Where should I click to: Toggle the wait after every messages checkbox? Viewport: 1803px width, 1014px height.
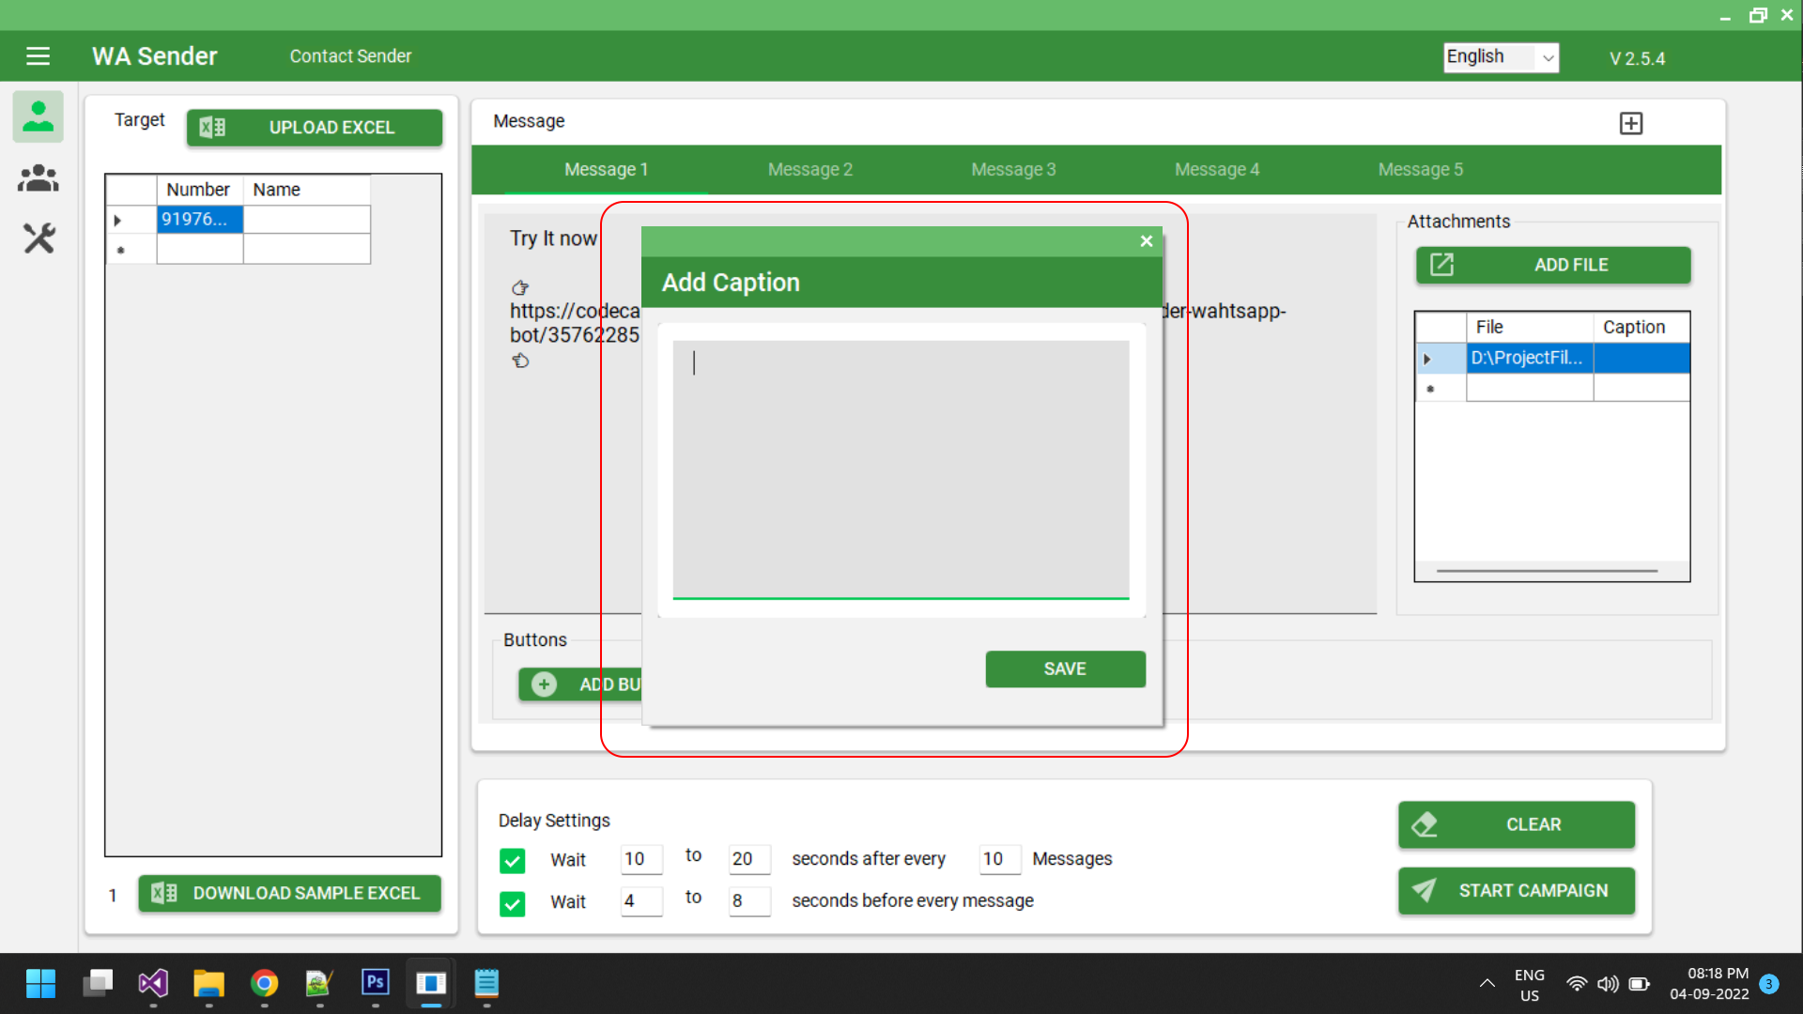click(x=513, y=860)
